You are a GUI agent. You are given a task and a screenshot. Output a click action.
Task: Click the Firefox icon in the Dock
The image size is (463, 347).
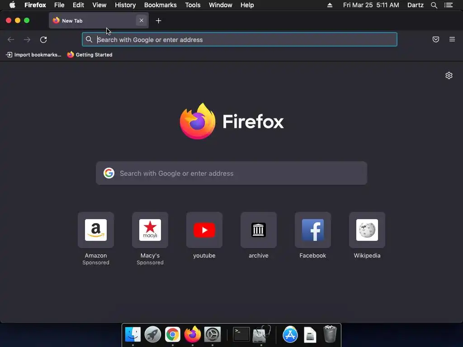[x=193, y=335]
